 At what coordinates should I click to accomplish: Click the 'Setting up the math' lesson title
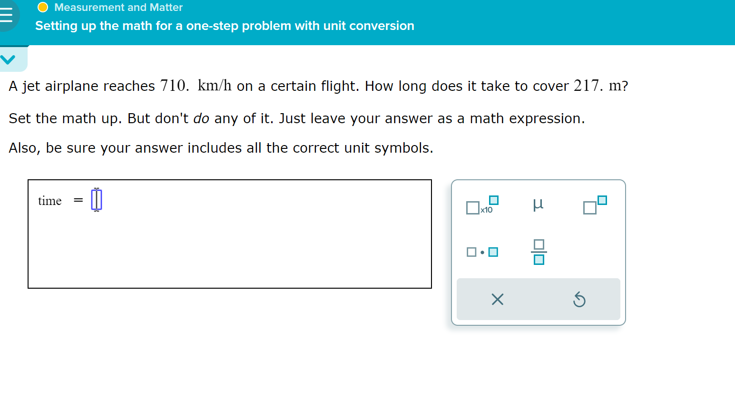pyautogui.click(x=224, y=26)
